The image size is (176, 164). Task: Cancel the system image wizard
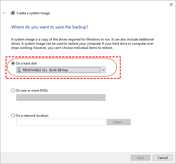(163, 158)
